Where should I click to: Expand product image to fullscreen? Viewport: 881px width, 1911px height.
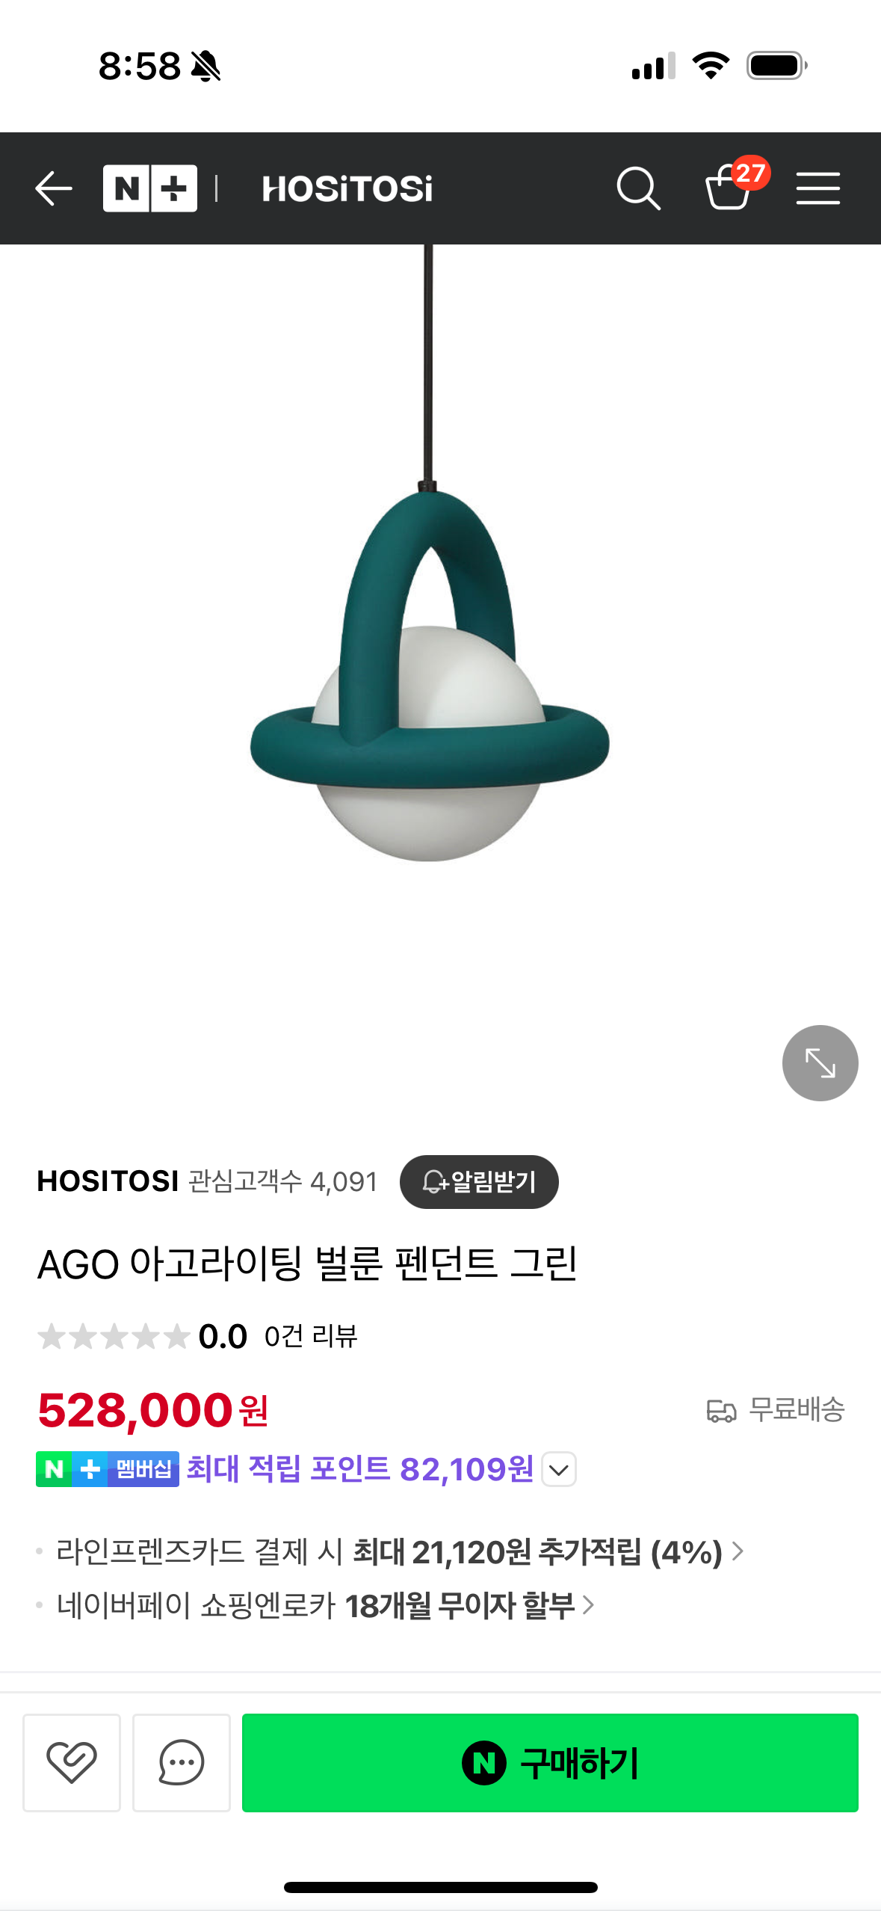[820, 1062]
